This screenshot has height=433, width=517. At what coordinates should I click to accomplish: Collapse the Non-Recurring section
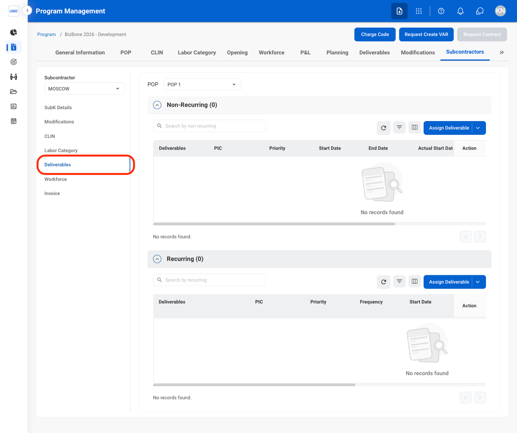pos(157,105)
